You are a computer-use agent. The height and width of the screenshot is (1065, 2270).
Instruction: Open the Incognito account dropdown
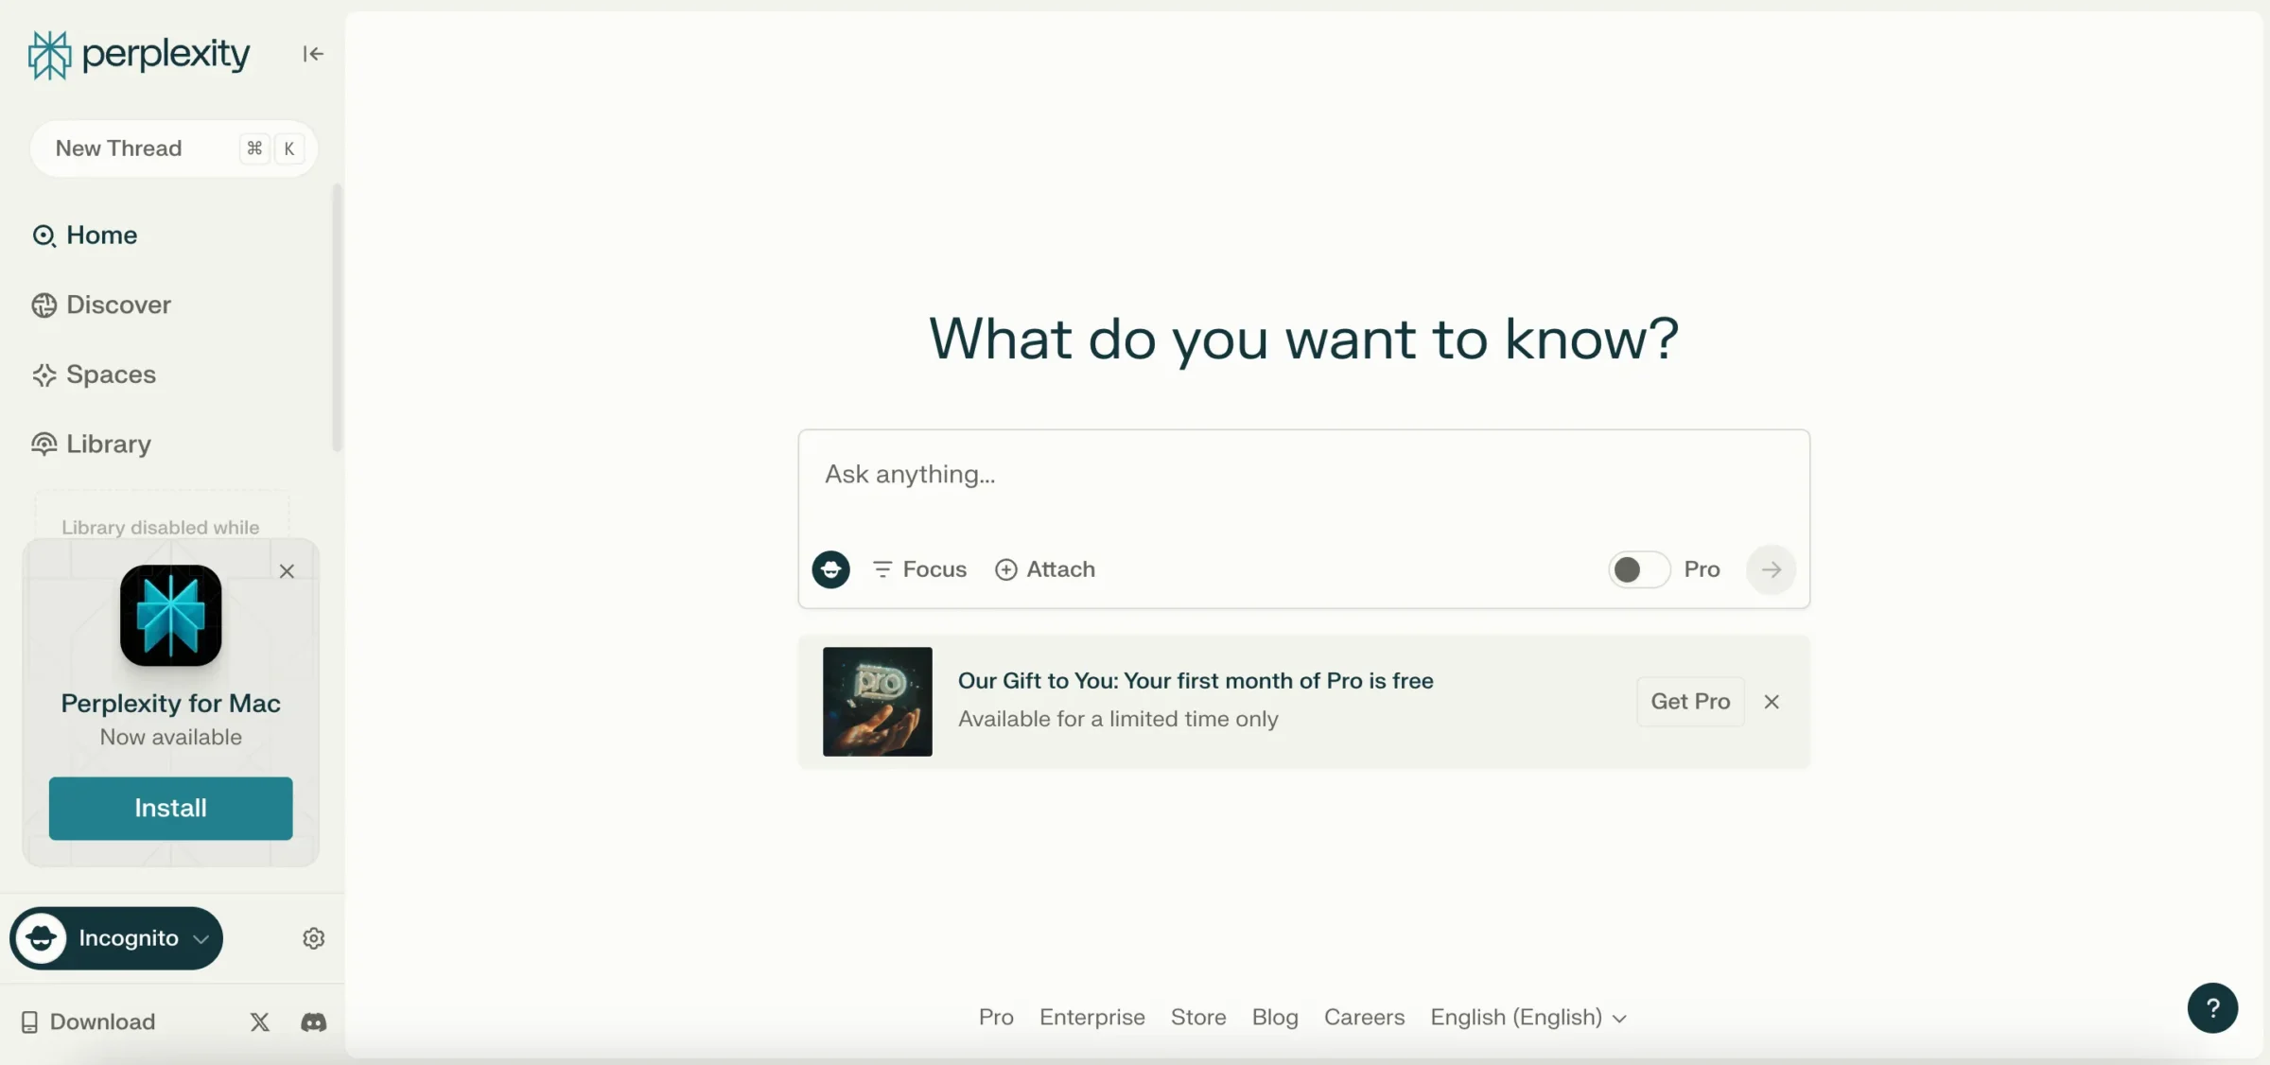(x=116, y=938)
